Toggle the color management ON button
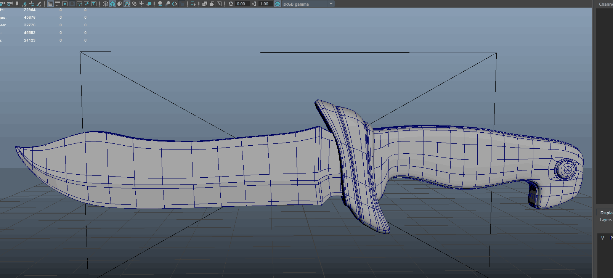This screenshot has width=613, height=278. coord(278,4)
